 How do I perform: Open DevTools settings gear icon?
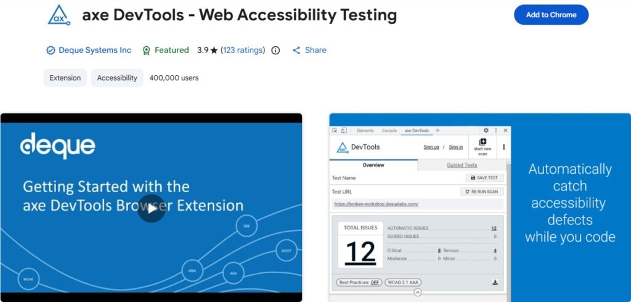[x=486, y=131]
